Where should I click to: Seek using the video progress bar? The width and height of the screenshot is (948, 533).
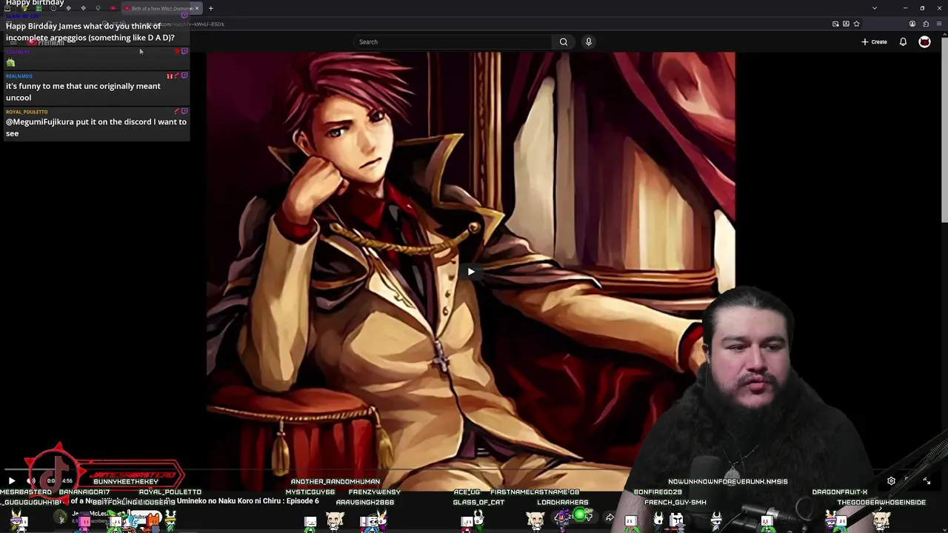471,469
